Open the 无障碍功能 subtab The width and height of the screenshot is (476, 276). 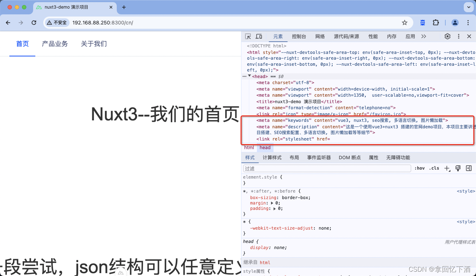coord(398,158)
